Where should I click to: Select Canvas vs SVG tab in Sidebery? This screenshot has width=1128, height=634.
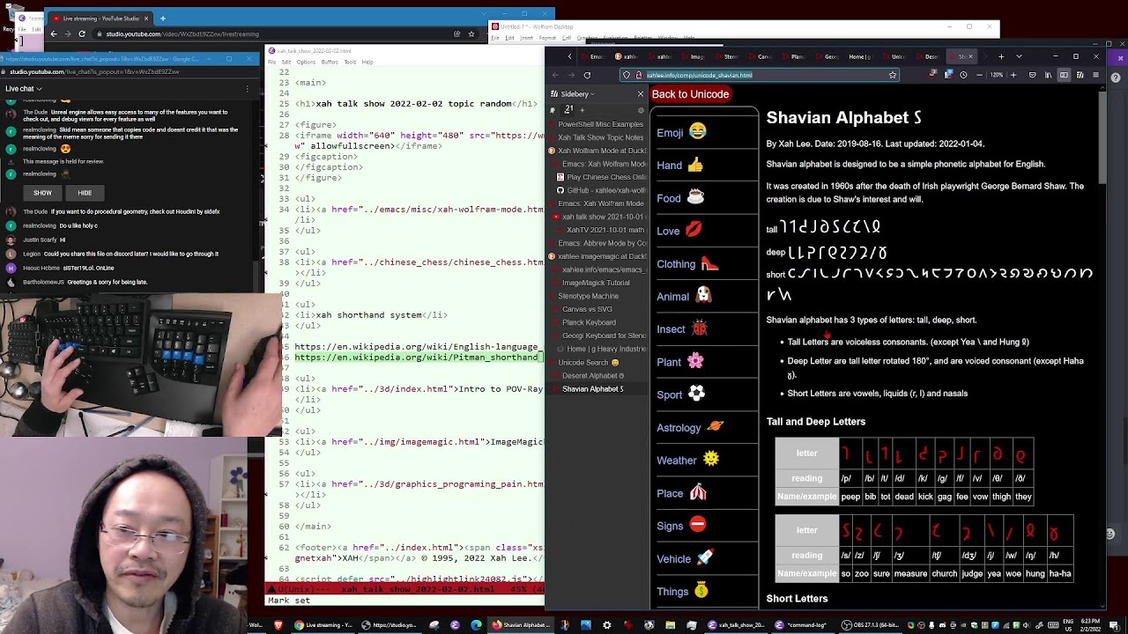(x=598, y=310)
